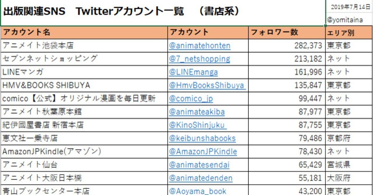Follow the @HmvBooksShibuya link
Screen dimensions: 373x195
tap(207, 85)
